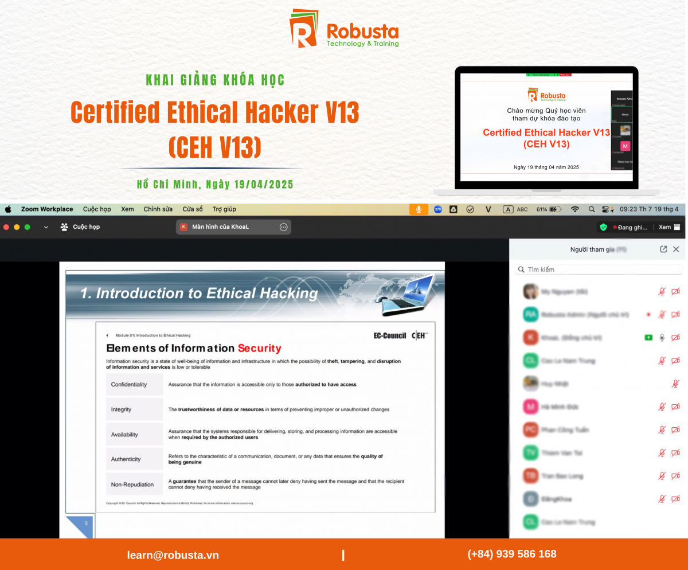
Task: Click the learn@robusta.vn email in footer
Action: (x=173, y=555)
